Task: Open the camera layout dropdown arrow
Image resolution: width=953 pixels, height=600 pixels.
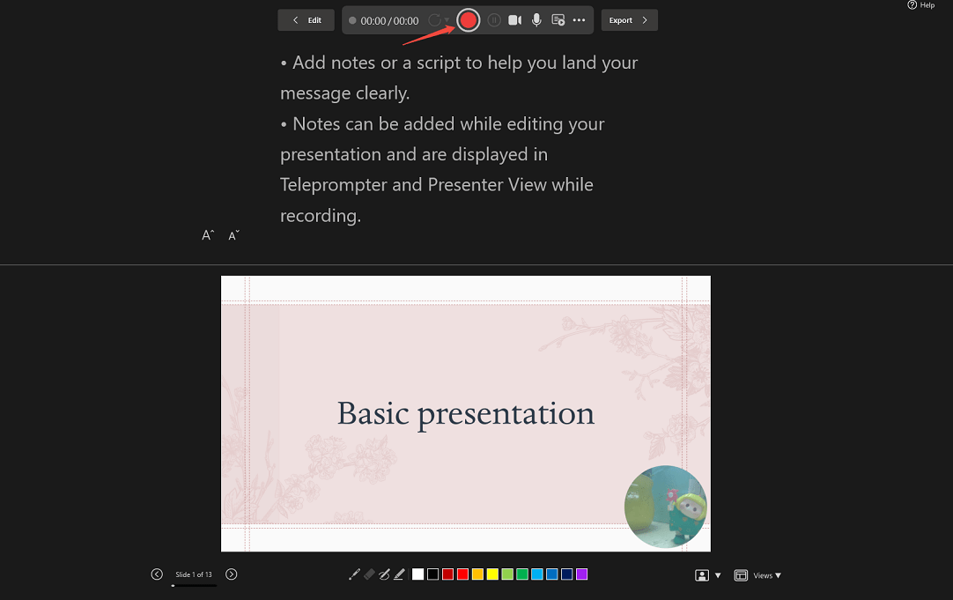Action: pyautogui.click(x=717, y=574)
